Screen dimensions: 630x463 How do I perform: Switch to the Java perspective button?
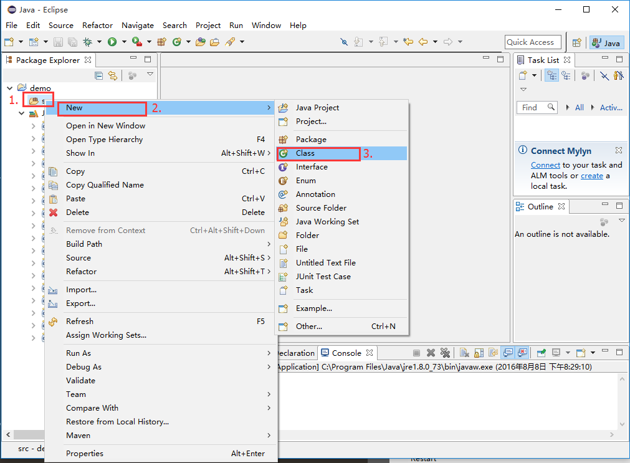pos(606,42)
